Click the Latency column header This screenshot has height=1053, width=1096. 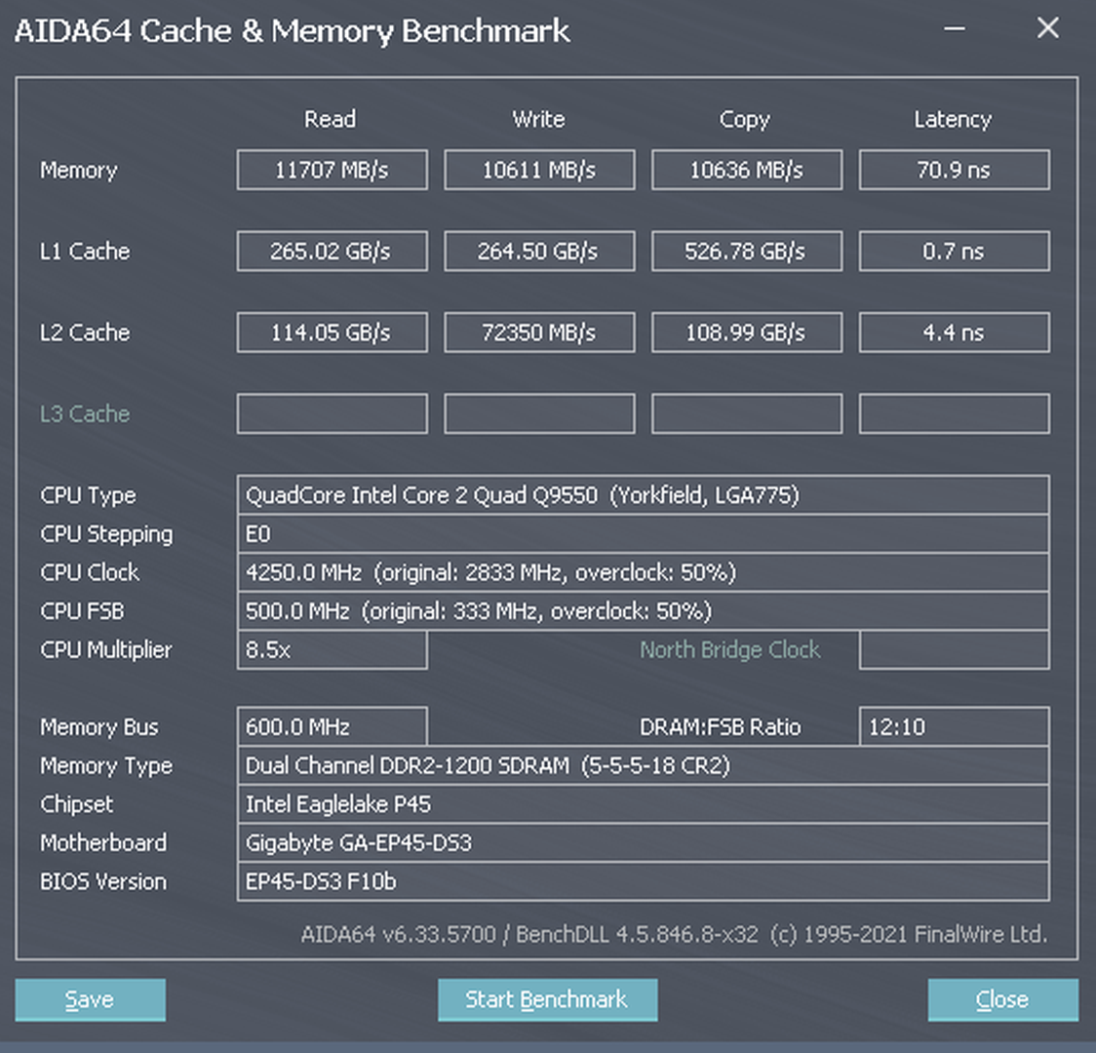pyautogui.click(x=953, y=120)
